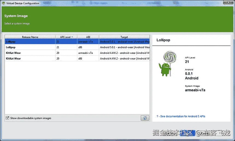The image size is (235, 141).
Task: Click the Target column header
Action: [x=124, y=37]
